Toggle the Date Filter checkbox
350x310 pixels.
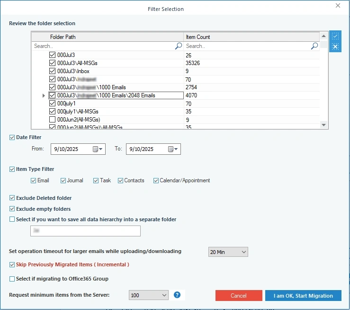point(12,137)
